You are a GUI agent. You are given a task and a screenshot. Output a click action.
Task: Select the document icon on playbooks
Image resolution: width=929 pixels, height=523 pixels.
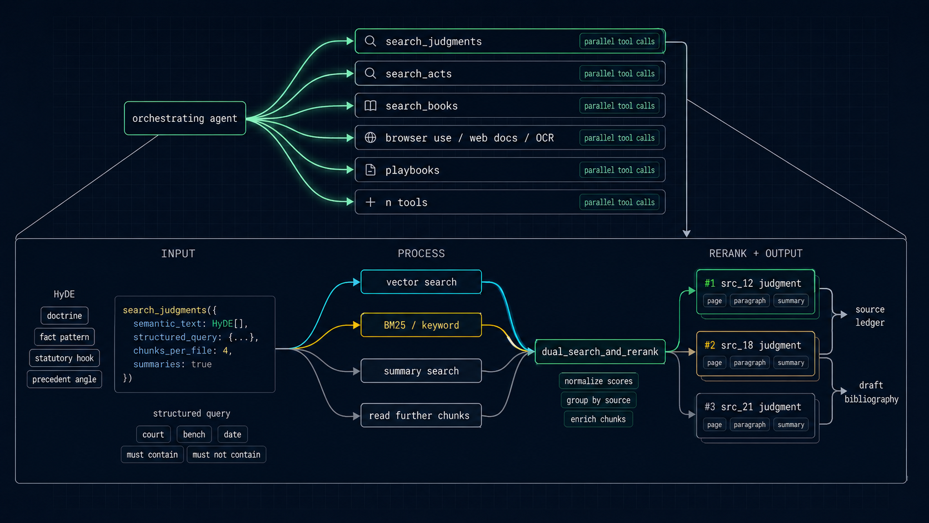[x=370, y=170]
